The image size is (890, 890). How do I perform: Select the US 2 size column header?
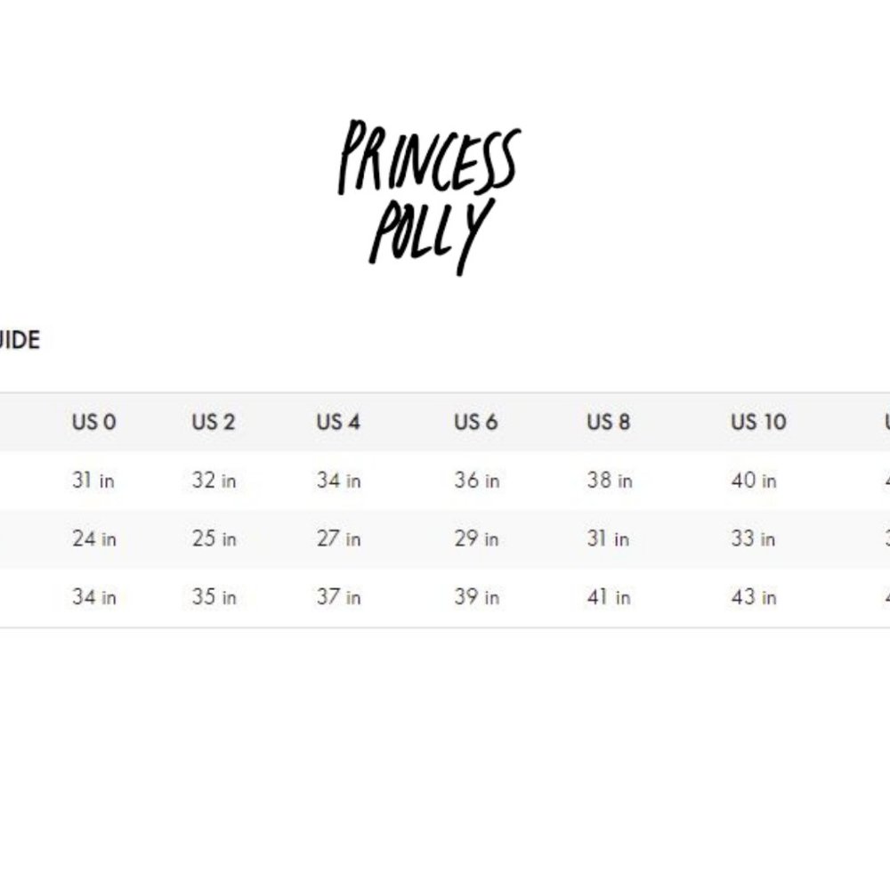click(x=214, y=422)
